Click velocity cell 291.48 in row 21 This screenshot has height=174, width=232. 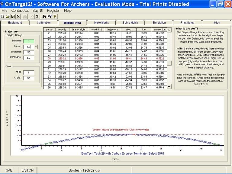[62, 33]
